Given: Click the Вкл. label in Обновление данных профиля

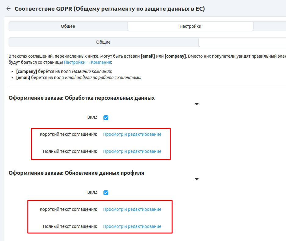Looking at the screenshot, I should pyautogui.click(x=92, y=192).
